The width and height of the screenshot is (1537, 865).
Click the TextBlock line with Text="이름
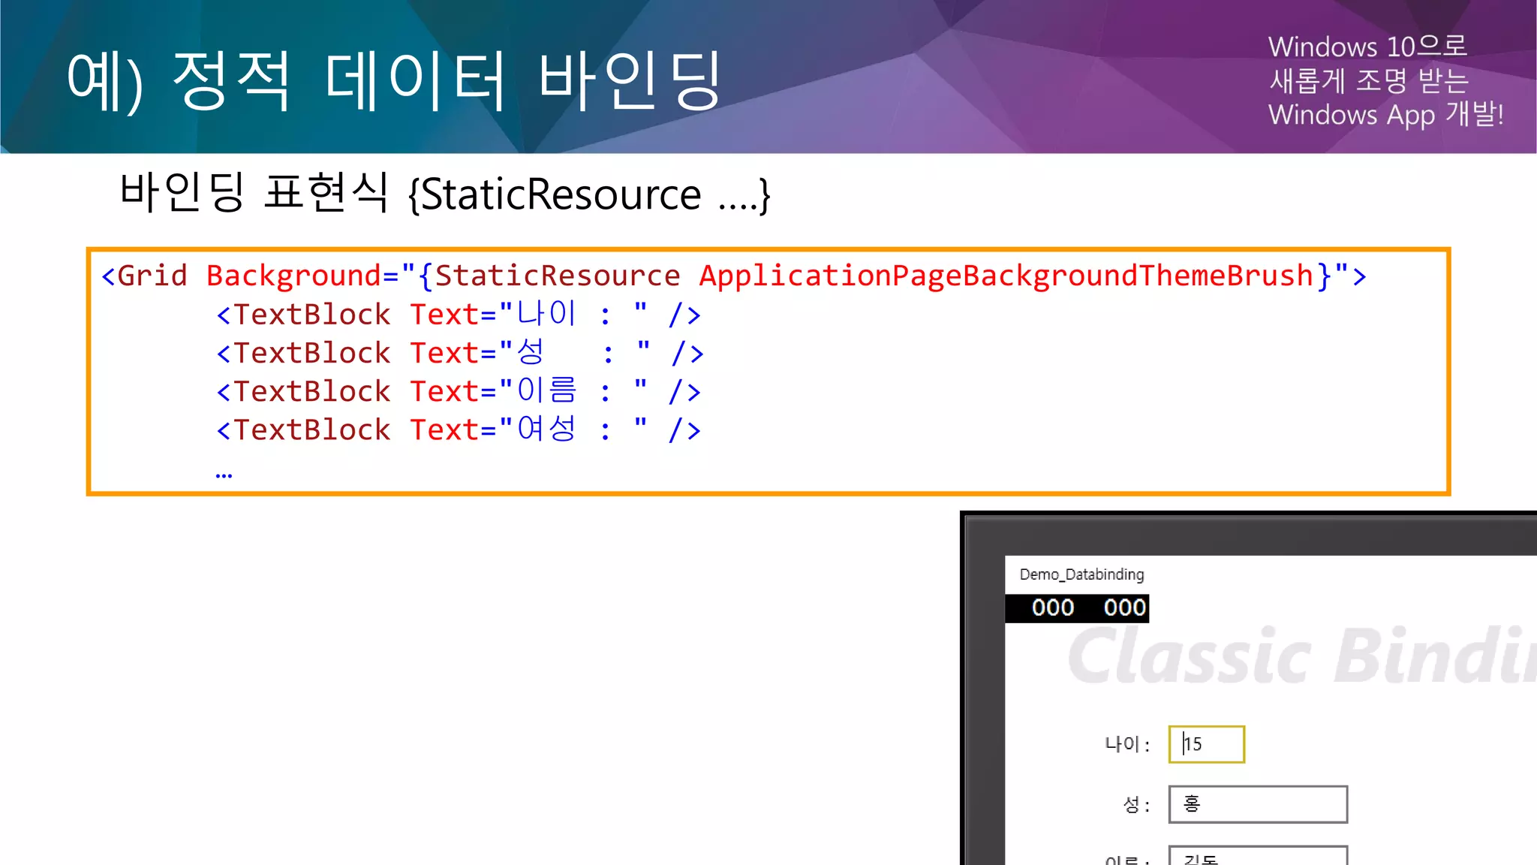click(459, 391)
